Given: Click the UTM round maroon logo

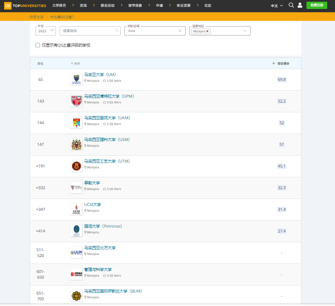Looking at the screenshot, I should coord(76,166).
